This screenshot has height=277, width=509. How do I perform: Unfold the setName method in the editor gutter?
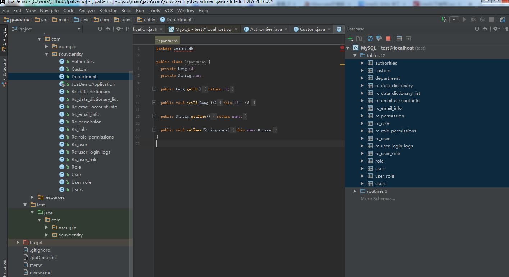tap(154, 130)
